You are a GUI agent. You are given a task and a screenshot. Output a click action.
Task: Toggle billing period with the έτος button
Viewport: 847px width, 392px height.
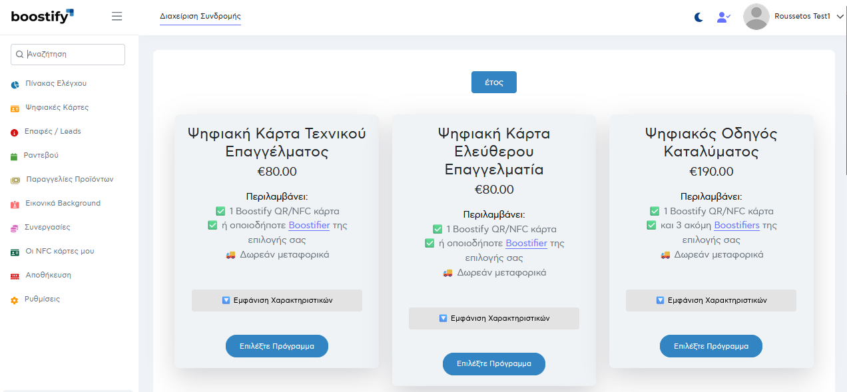coord(493,83)
